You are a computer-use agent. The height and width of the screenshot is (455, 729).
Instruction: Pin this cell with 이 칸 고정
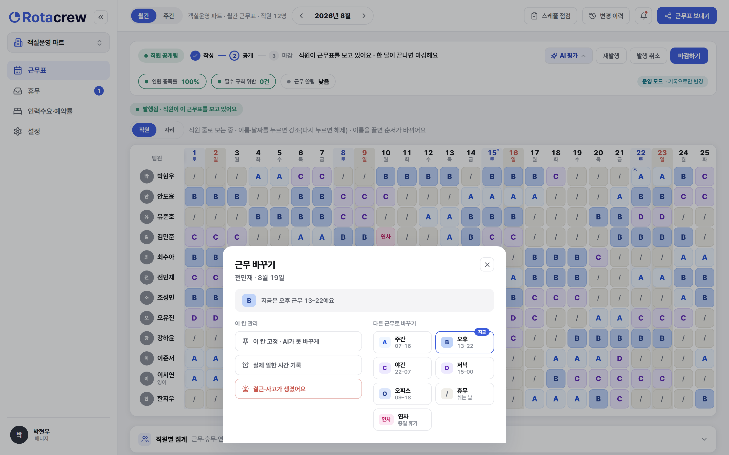(x=298, y=341)
